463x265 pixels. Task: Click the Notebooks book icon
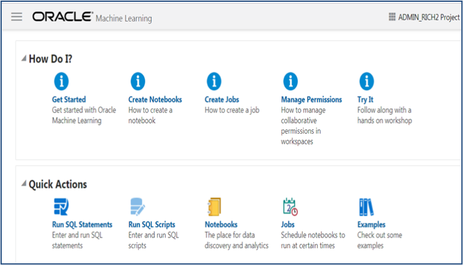coord(214,207)
